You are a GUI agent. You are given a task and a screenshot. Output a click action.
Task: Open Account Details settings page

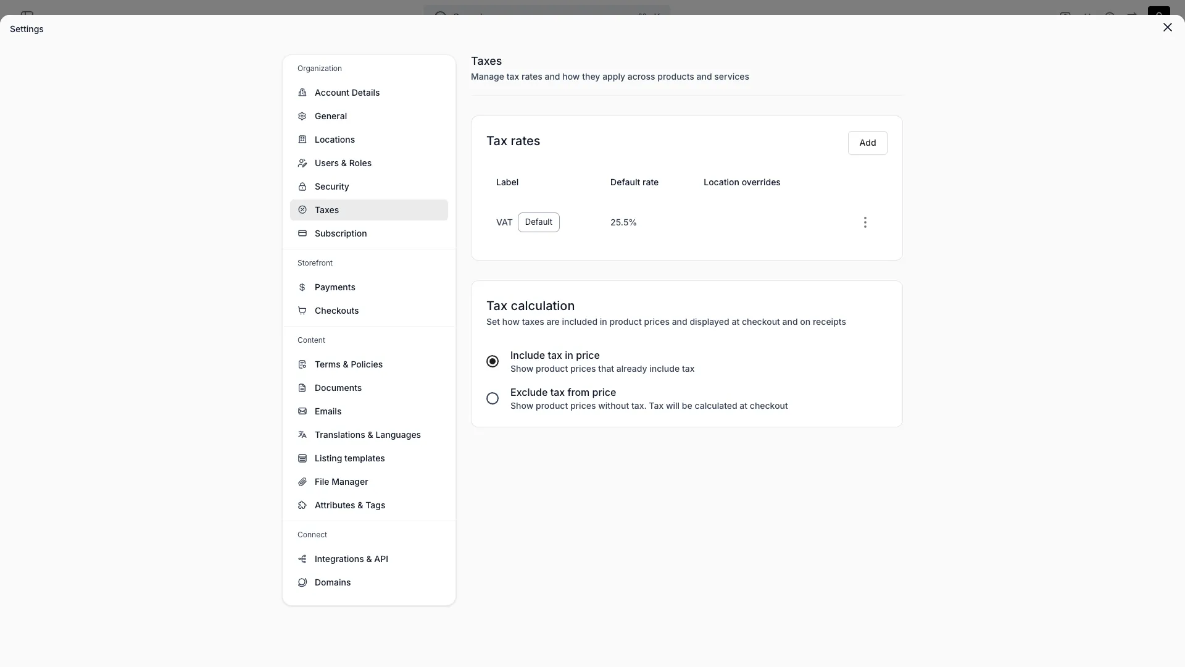[x=369, y=93]
